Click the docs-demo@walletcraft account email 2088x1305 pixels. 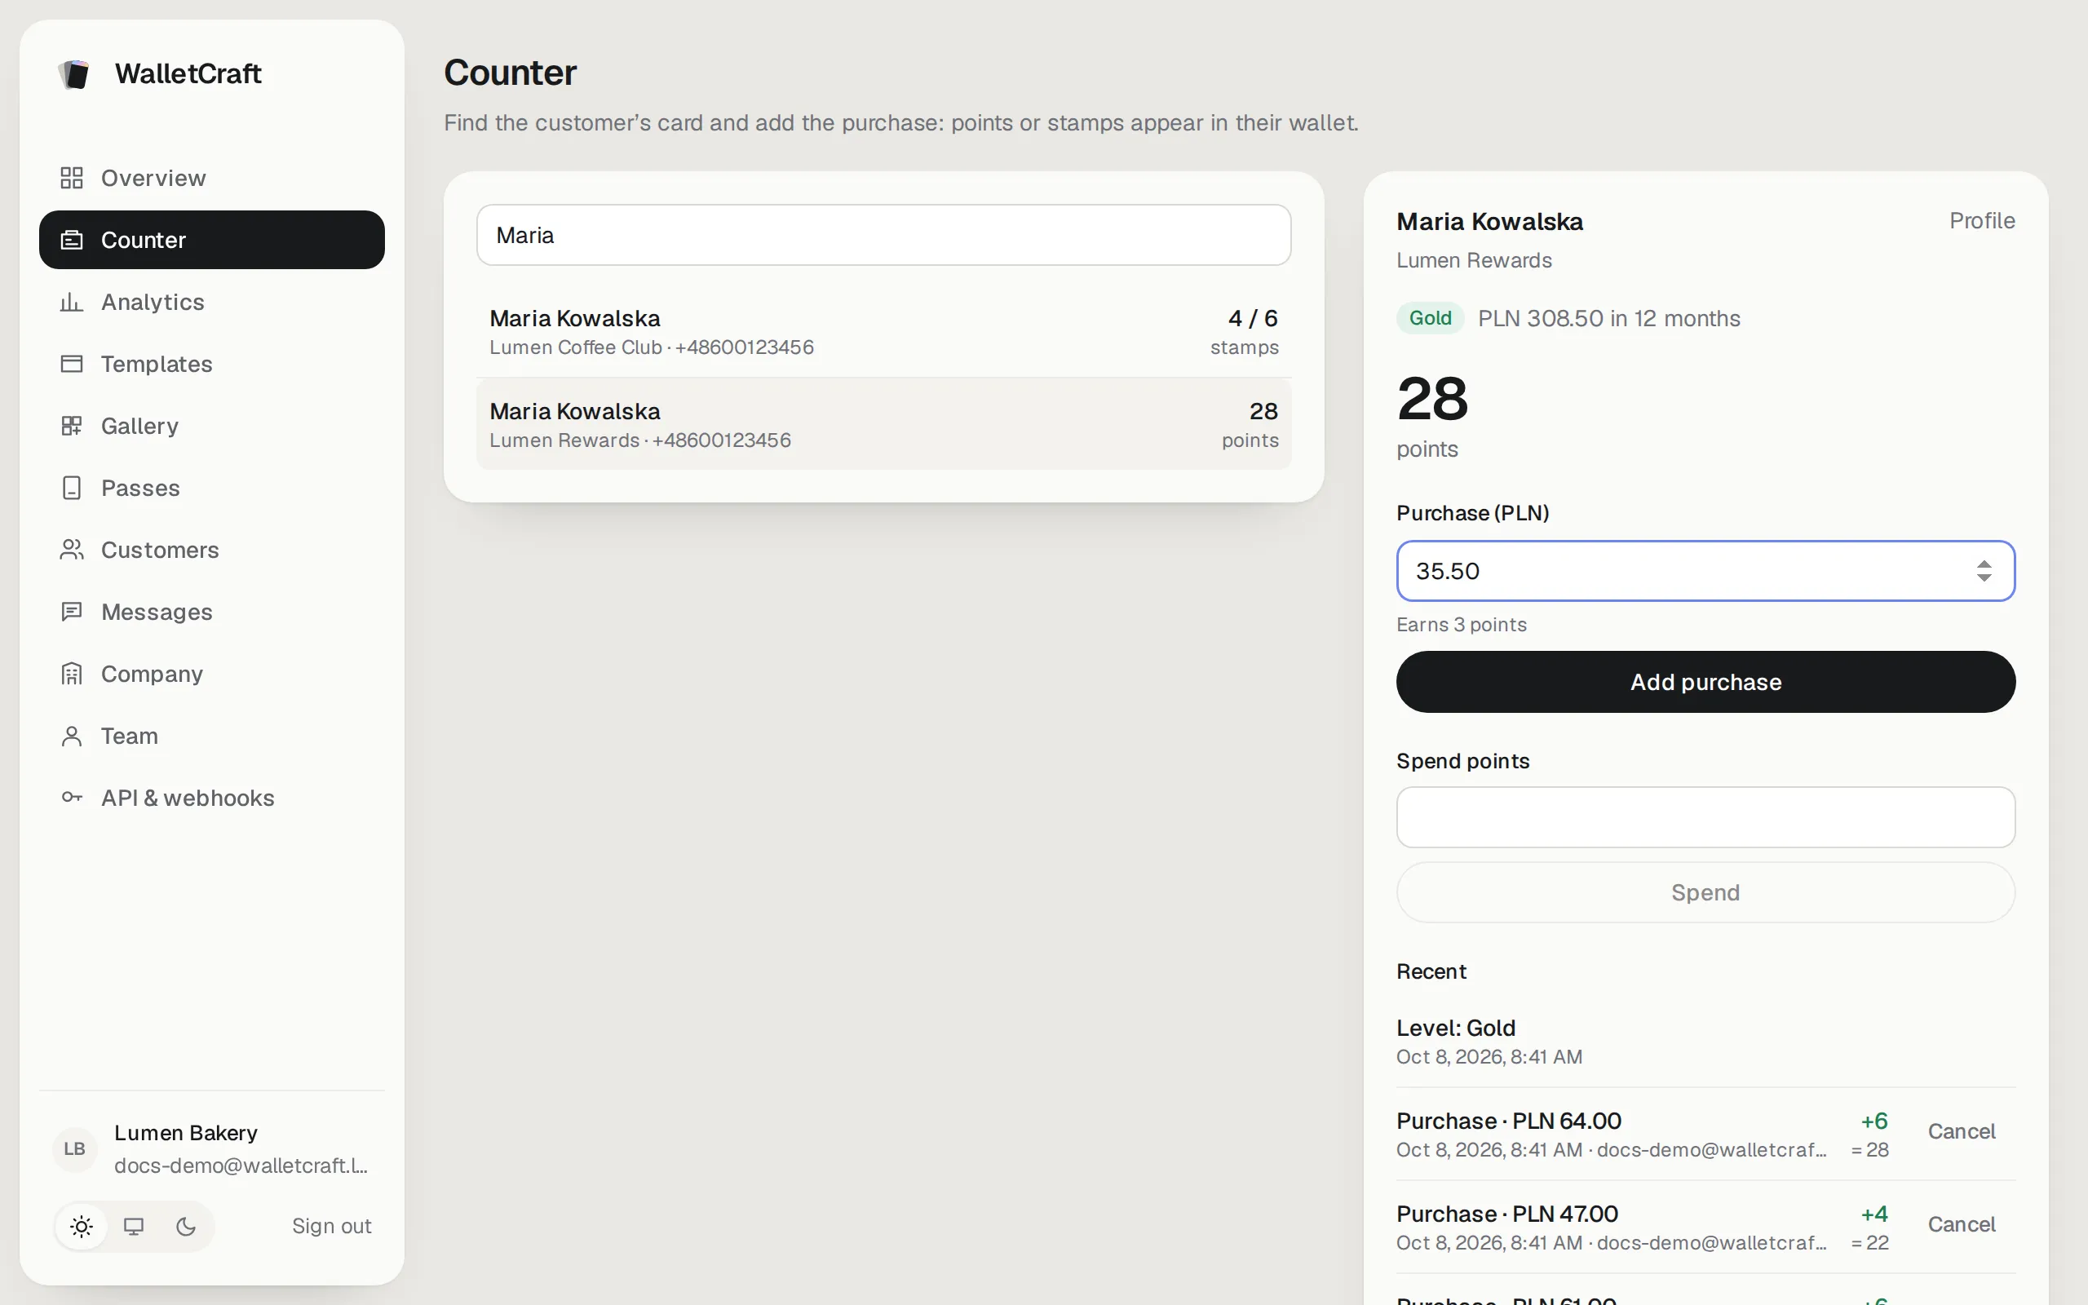point(241,1166)
